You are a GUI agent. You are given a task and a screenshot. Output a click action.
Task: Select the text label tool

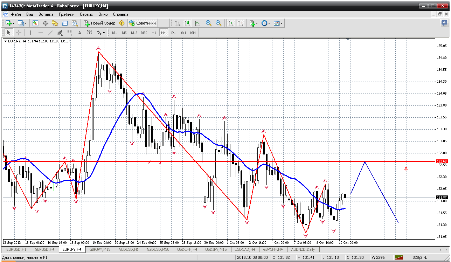pos(90,33)
